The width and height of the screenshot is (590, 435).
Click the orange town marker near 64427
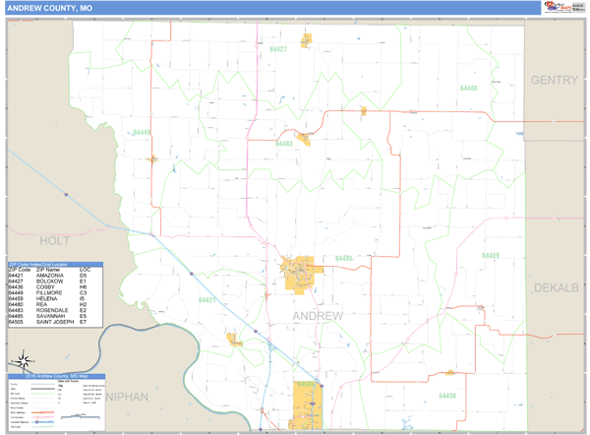307,40
